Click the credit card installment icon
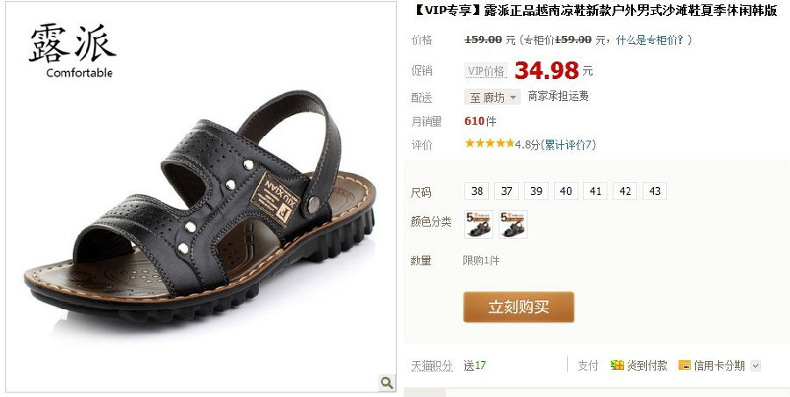 [684, 365]
